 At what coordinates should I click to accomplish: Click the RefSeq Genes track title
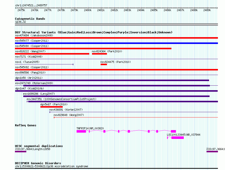click(26, 125)
